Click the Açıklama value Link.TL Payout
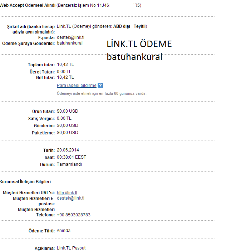237x252 pixels. click(x=71, y=248)
